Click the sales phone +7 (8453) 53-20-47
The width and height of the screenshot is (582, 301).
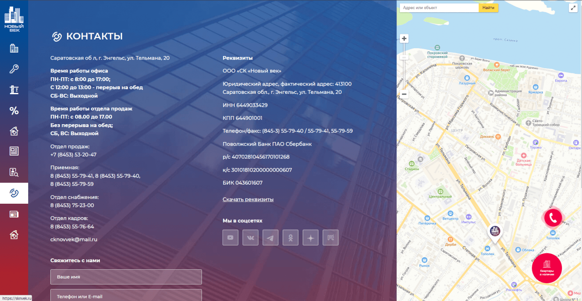(x=73, y=155)
